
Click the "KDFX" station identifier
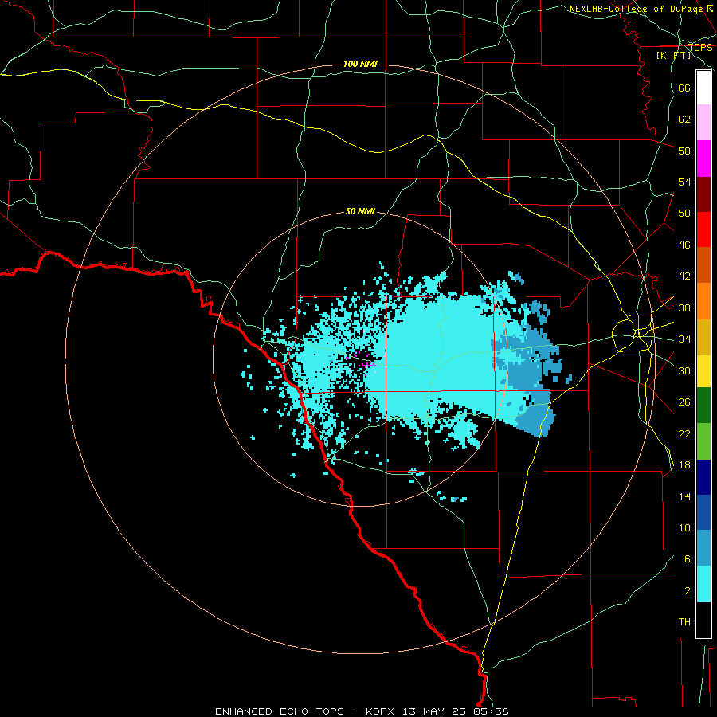pos(382,711)
